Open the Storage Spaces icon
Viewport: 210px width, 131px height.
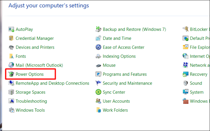pyautogui.click(x=11, y=92)
